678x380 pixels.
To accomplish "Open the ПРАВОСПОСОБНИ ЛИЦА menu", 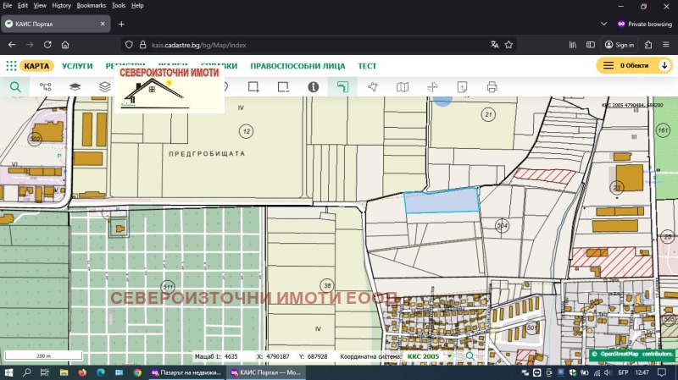I will pyautogui.click(x=297, y=65).
